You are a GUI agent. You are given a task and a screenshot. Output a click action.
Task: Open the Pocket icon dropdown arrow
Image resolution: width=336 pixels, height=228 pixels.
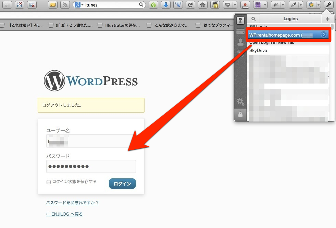tap(235, 5)
